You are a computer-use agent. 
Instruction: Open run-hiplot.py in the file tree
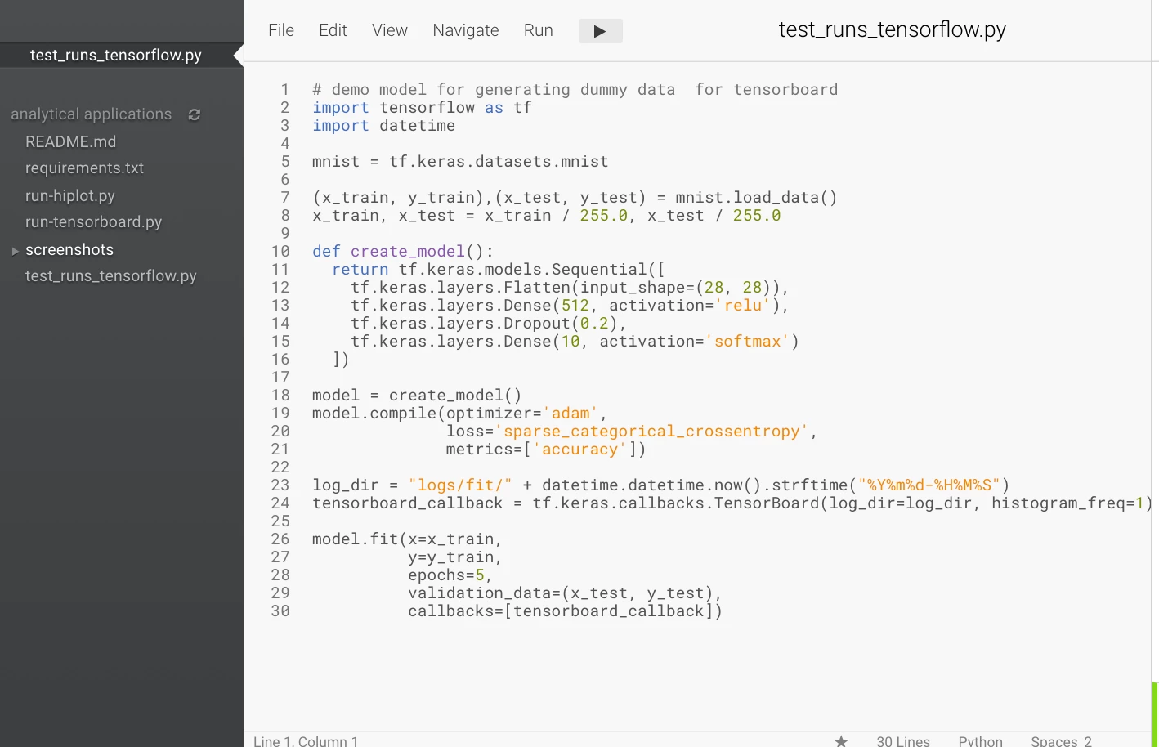pos(70,196)
